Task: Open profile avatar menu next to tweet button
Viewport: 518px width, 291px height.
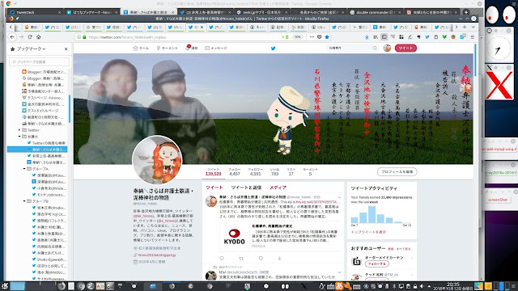Action: (x=387, y=48)
